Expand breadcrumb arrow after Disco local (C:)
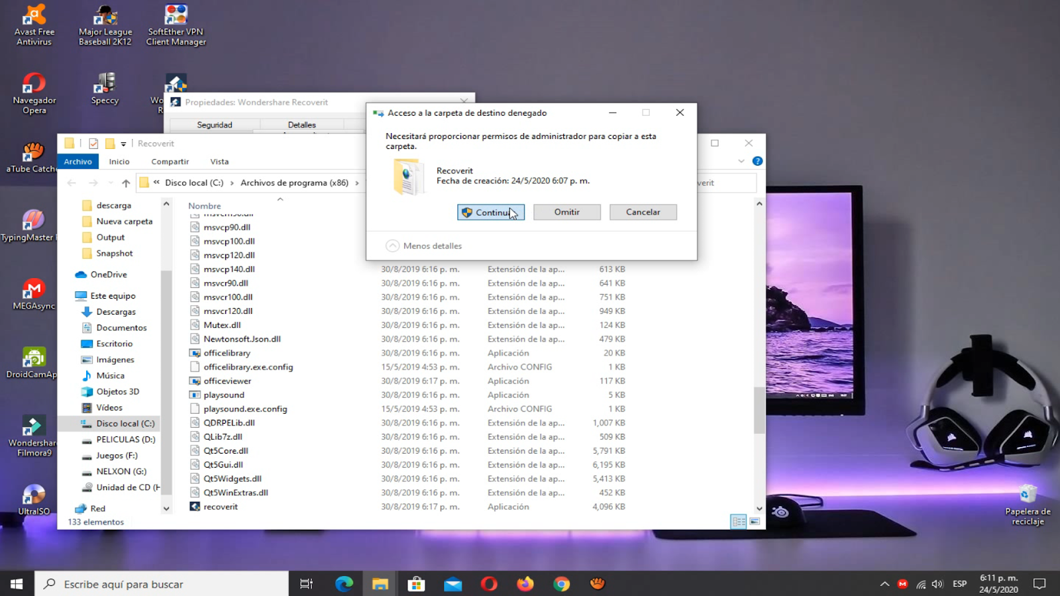1060x596 pixels. click(x=232, y=183)
